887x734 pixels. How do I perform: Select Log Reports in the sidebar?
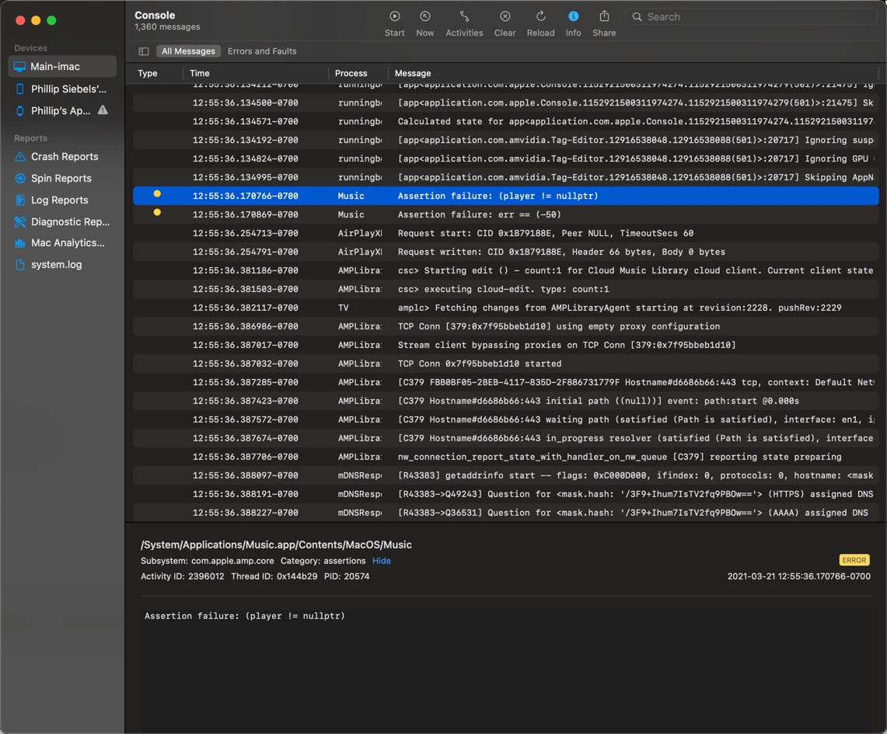[x=59, y=200]
